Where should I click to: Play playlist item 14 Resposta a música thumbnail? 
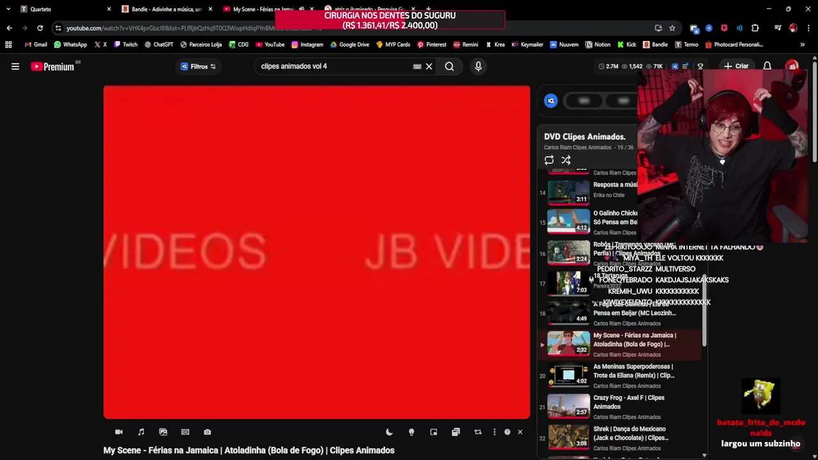tap(569, 192)
